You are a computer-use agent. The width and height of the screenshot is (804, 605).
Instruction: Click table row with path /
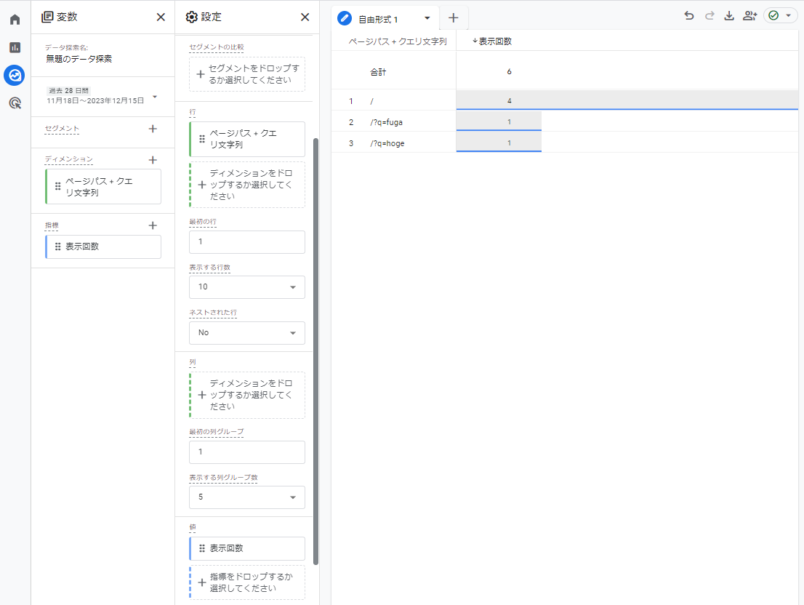[565, 100]
